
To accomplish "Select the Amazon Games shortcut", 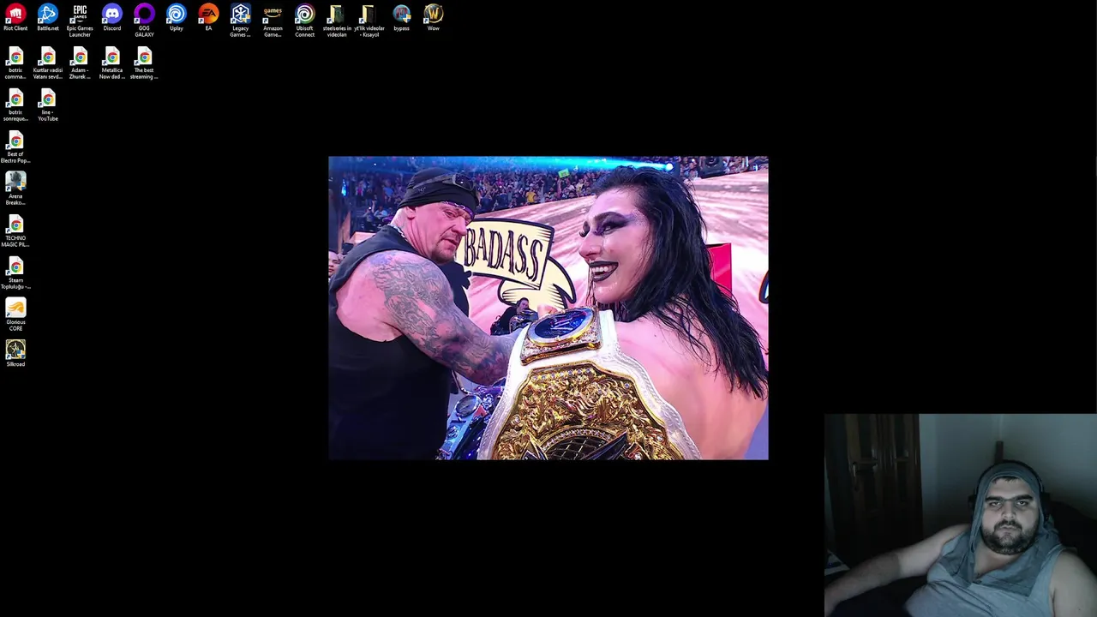I will pos(273,21).
